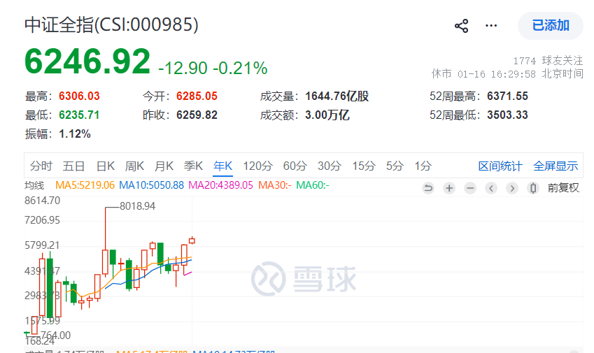Toggle the 已添加 watchlist button
Image resolution: width=594 pixels, height=353 pixels.
pyautogui.click(x=550, y=26)
